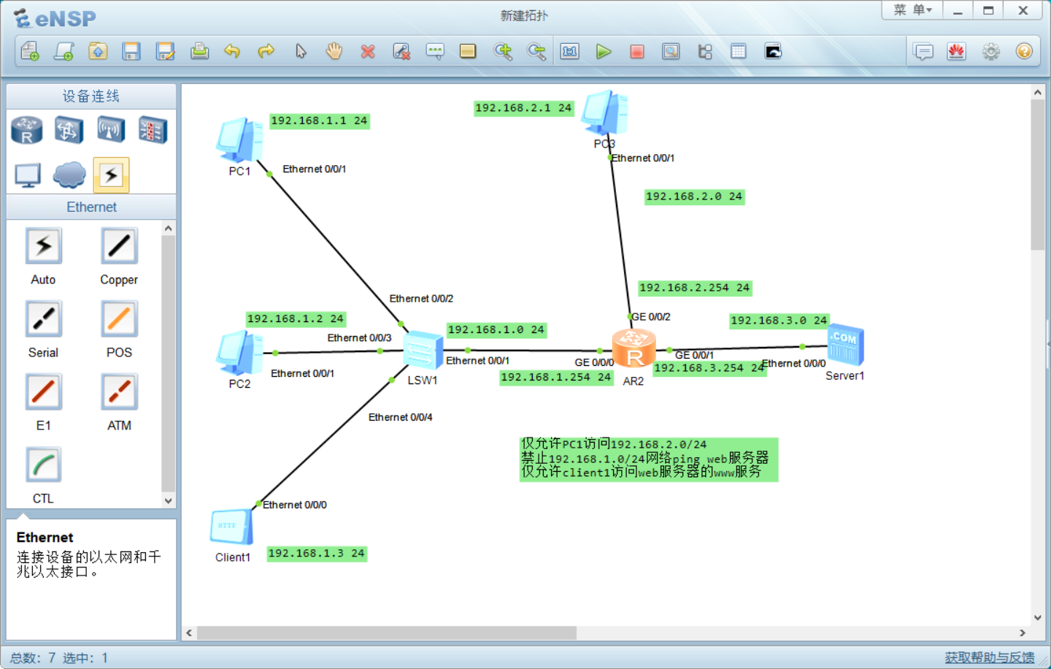This screenshot has height=669, width=1051.
Task: Select the PC3 device on canvas
Action: click(605, 112)
